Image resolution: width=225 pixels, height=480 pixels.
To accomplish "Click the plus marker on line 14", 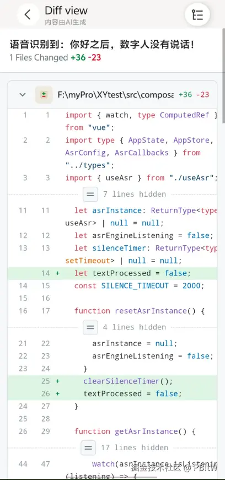I will 58,273.
